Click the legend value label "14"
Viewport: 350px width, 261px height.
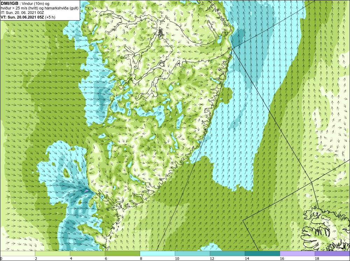coord(247,259)
